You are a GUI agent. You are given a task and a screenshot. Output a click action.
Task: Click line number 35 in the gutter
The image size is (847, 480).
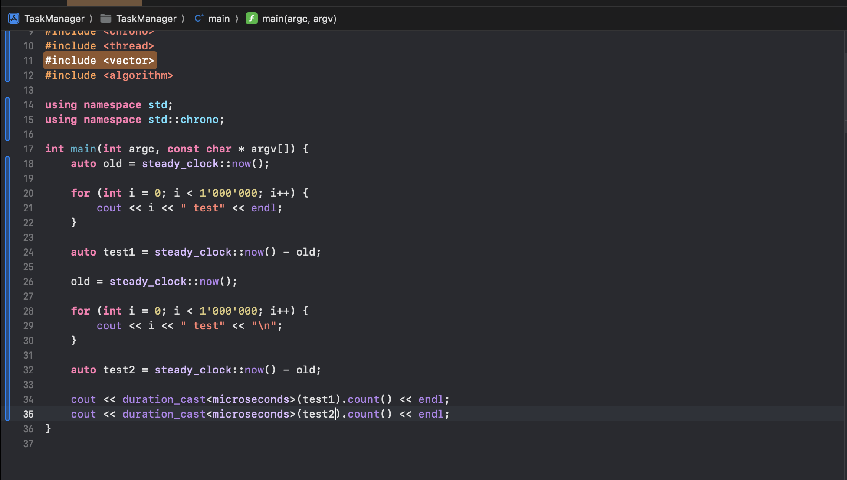[28, 414]
